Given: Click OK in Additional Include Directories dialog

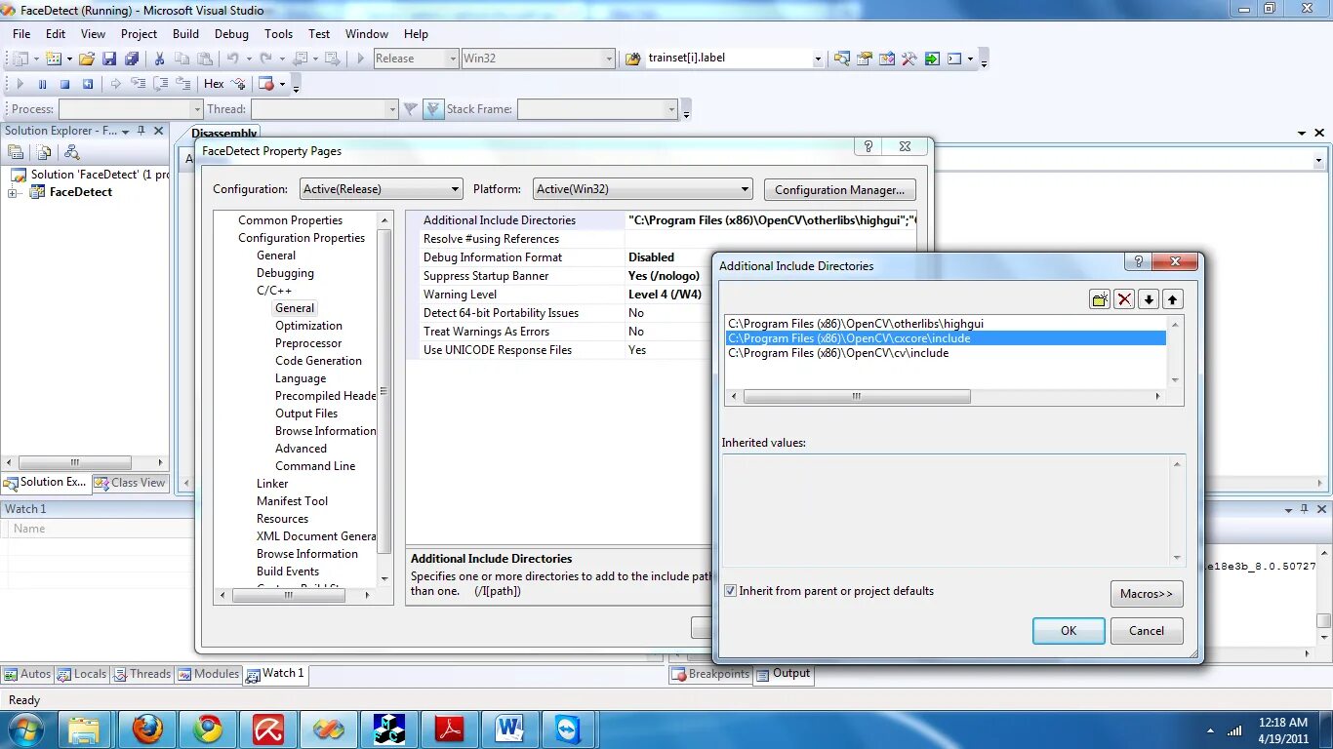Looking at the screenshot, I should 1069,631.
